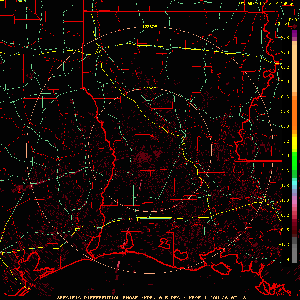Viewport: 300px width, 300px height.
Task: Click the 'TH' threshold label on the scale
Action: point(286,259)
